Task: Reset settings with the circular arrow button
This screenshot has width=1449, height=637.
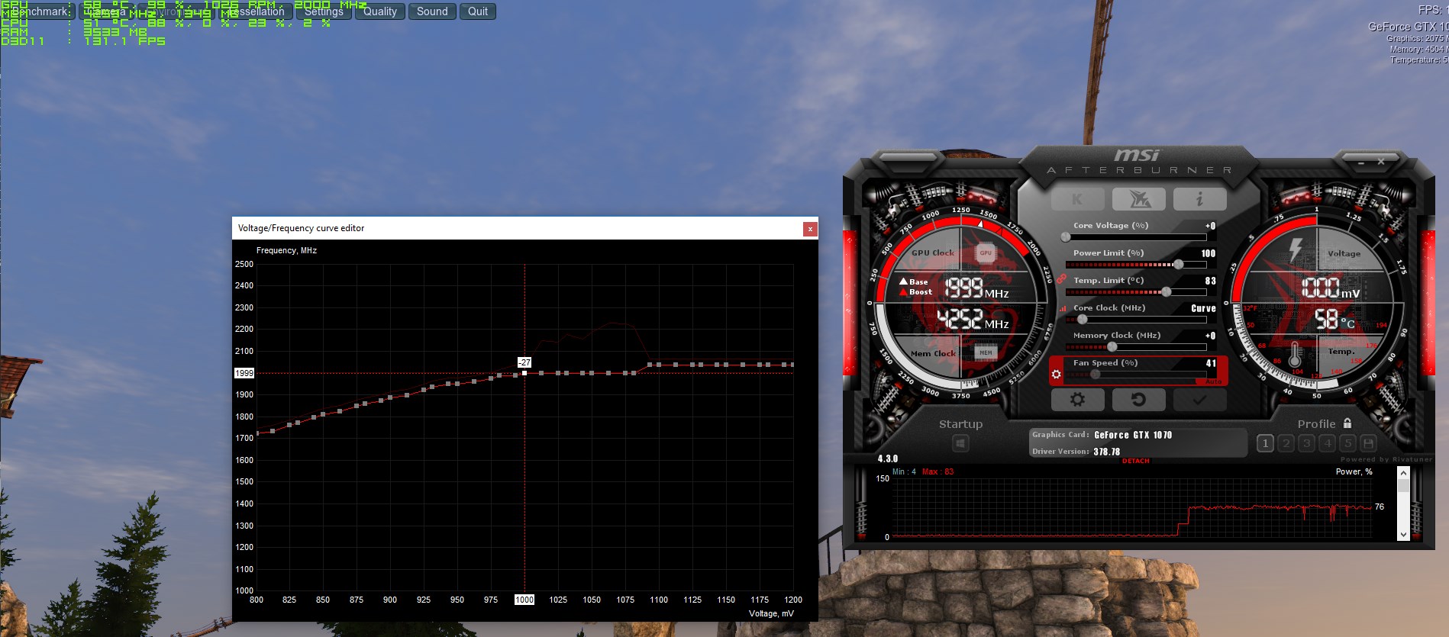Action: coord(1138,399)
